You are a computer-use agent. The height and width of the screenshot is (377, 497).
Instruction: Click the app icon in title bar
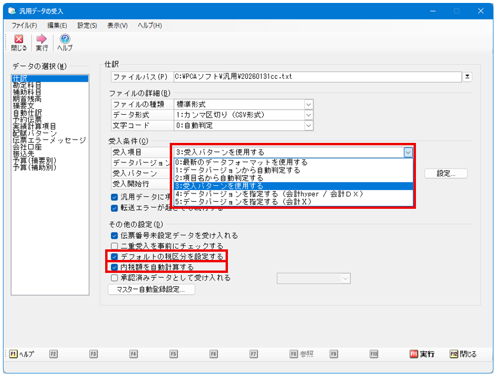(12, 11)
